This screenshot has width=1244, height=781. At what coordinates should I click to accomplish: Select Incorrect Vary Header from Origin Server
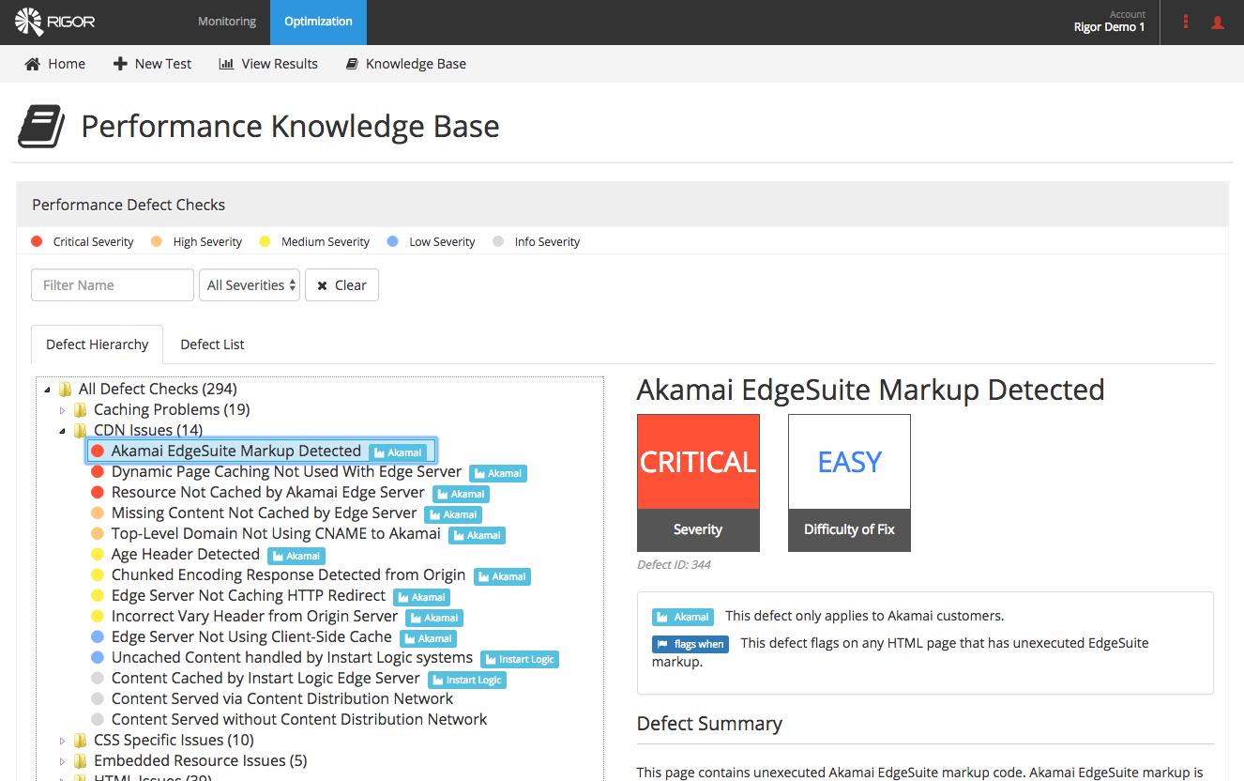coord(255,616)
